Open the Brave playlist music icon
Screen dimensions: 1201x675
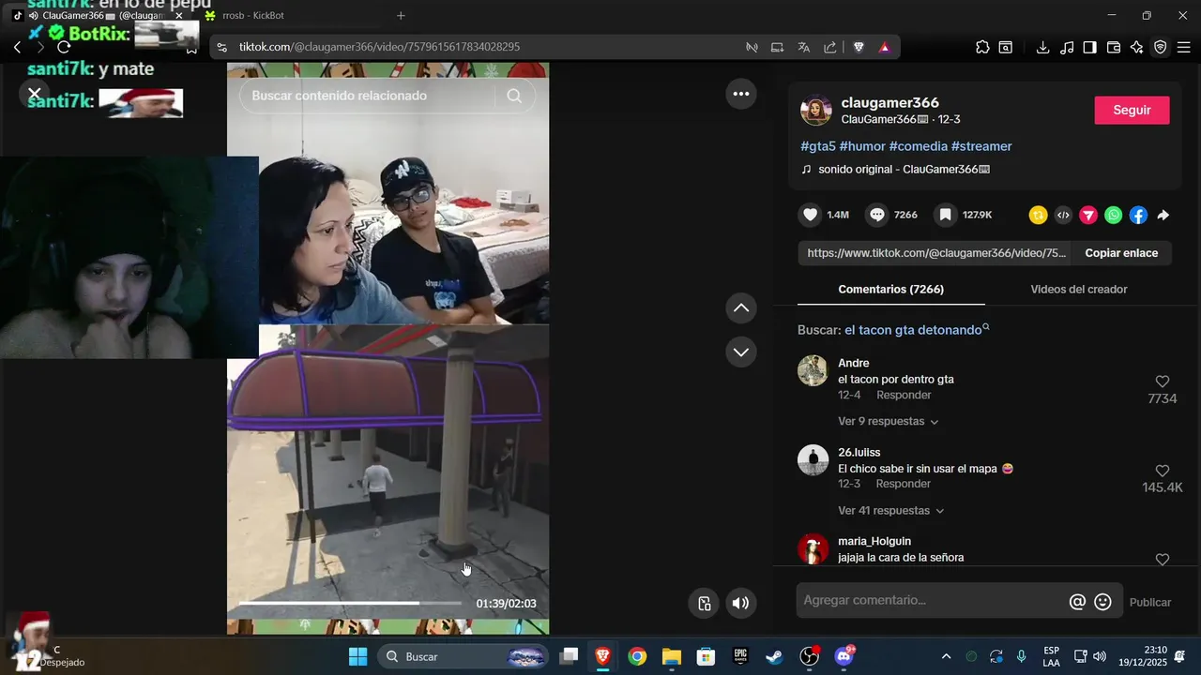tap(1066, 47)
